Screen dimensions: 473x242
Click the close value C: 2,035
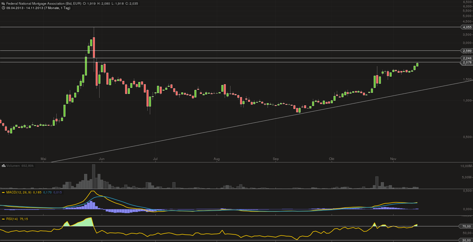[132, 4]
